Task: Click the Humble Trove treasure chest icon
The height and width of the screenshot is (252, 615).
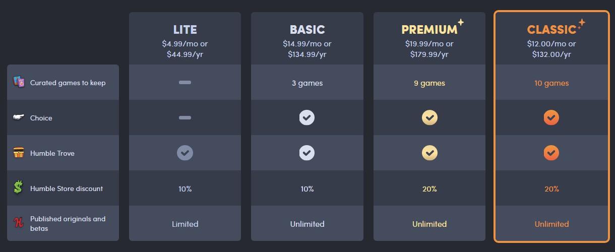Action: [19, 153]
